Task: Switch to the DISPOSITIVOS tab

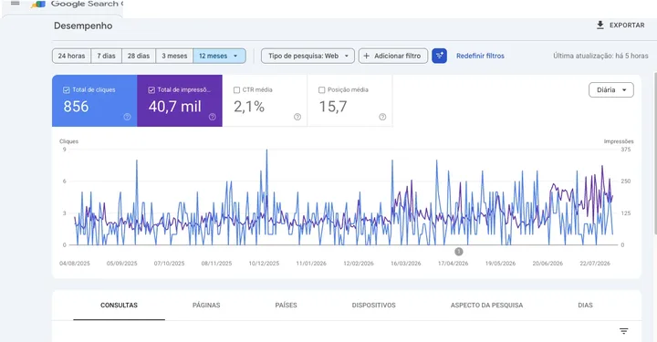Action: (374, 306)
